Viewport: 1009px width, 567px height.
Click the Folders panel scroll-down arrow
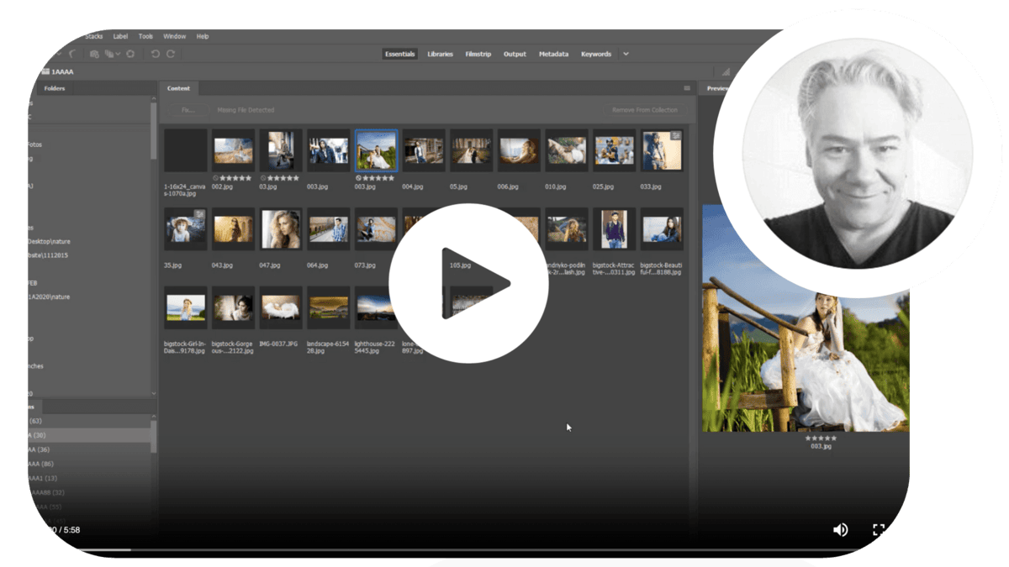(x=153, y=393)
